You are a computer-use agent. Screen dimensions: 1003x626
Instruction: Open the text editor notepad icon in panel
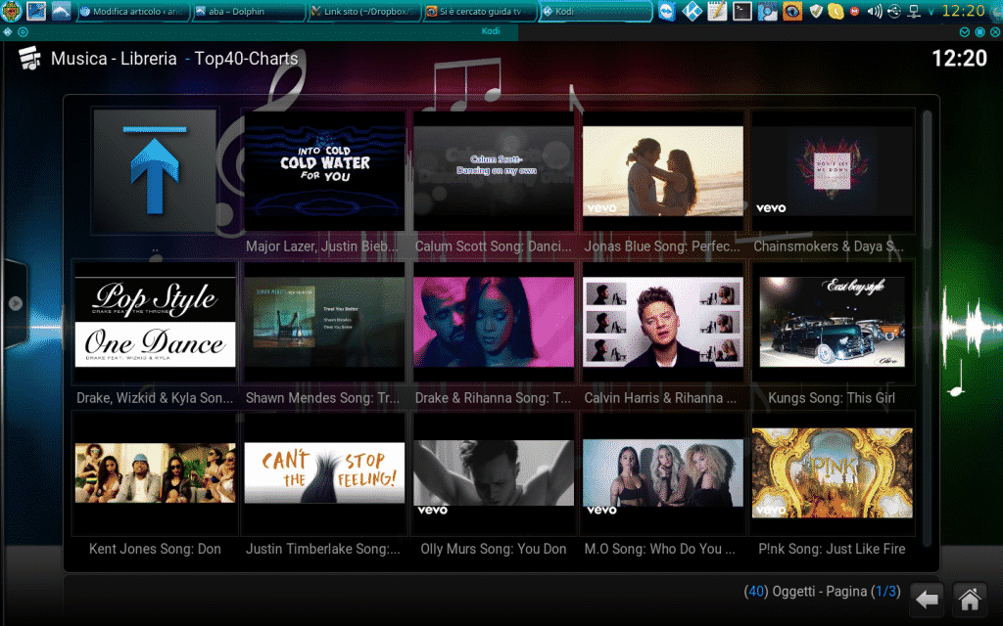(717, 11)
